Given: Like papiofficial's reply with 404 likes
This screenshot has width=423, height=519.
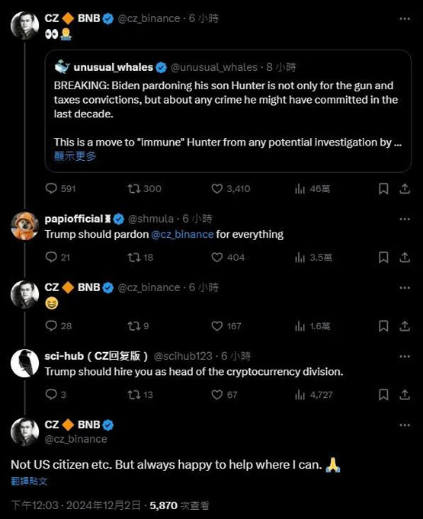Looking at the screenshot, I should (x=228, y=258).
